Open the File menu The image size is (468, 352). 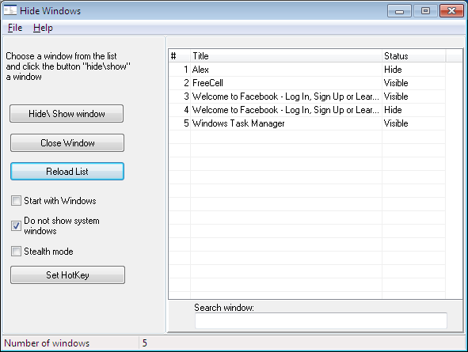pyautogui.click(x=15, y=28)
